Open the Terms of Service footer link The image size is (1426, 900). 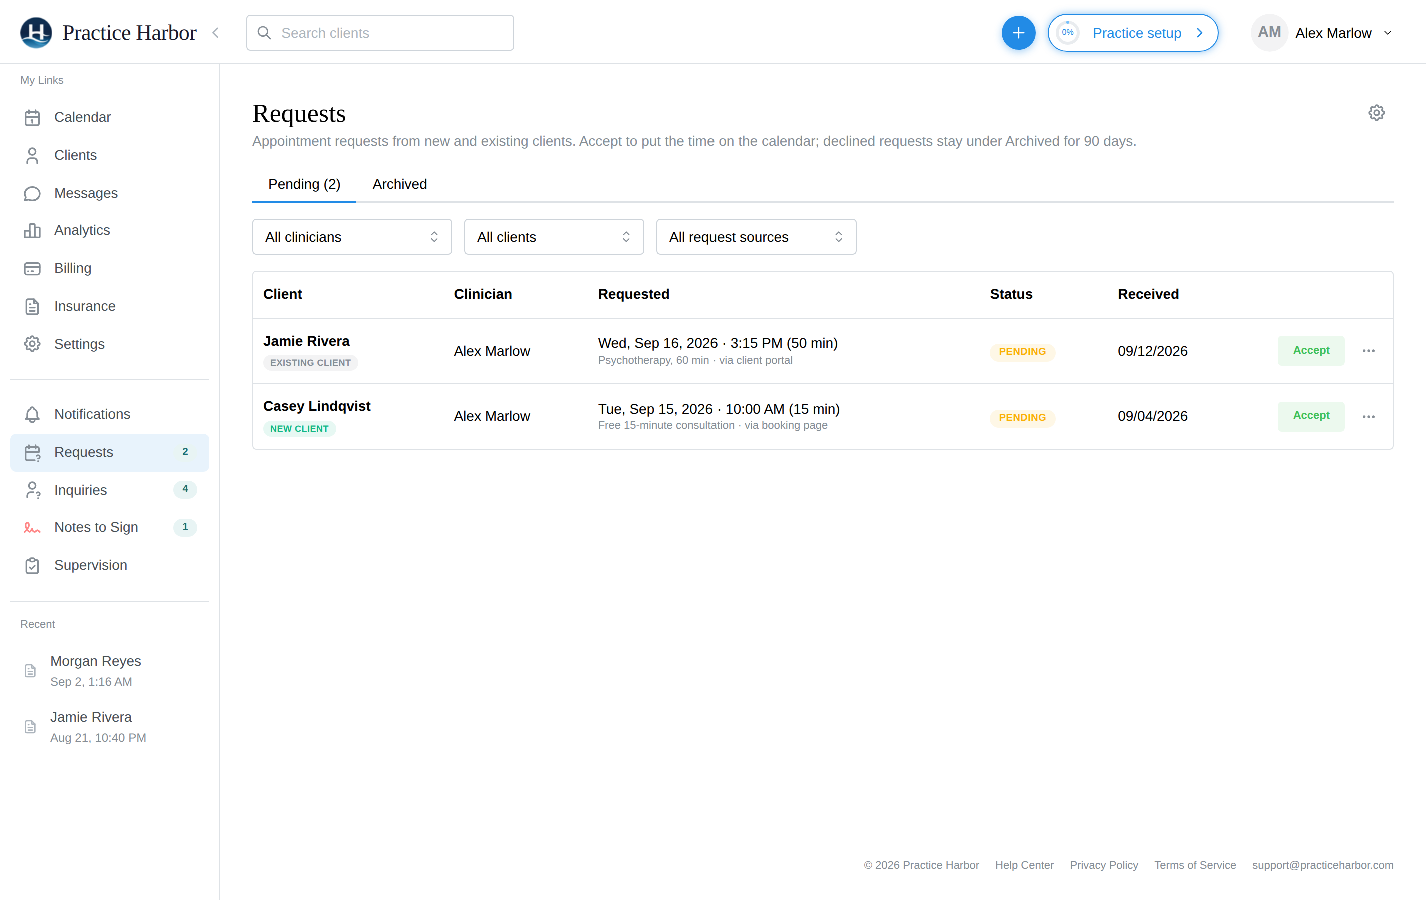point(1195,865)
